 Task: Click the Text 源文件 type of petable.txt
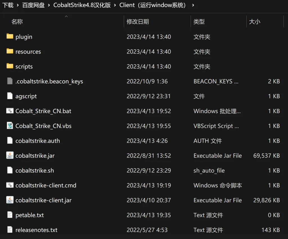(x=208, y=215)
